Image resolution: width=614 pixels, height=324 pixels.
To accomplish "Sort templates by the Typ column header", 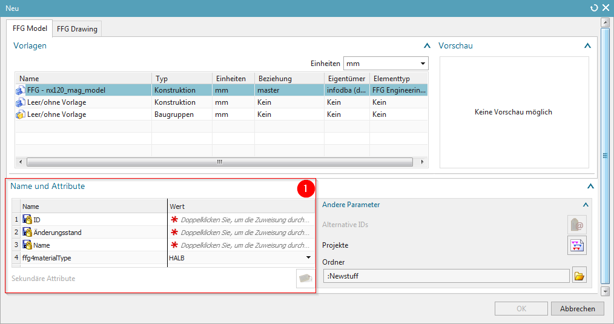I will click(180, 79).
